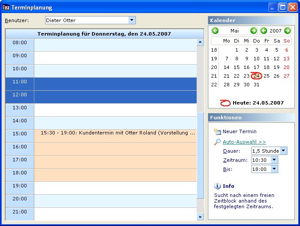300x226 pixels.
Task: Select Sunday 13 in the calendar
Action: 286,59
